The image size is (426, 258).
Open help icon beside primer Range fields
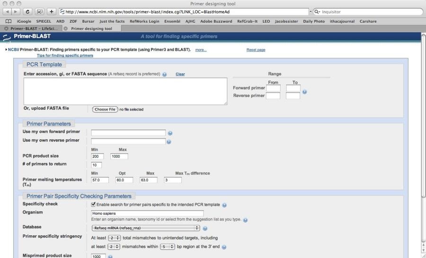[x=304, y=92]
